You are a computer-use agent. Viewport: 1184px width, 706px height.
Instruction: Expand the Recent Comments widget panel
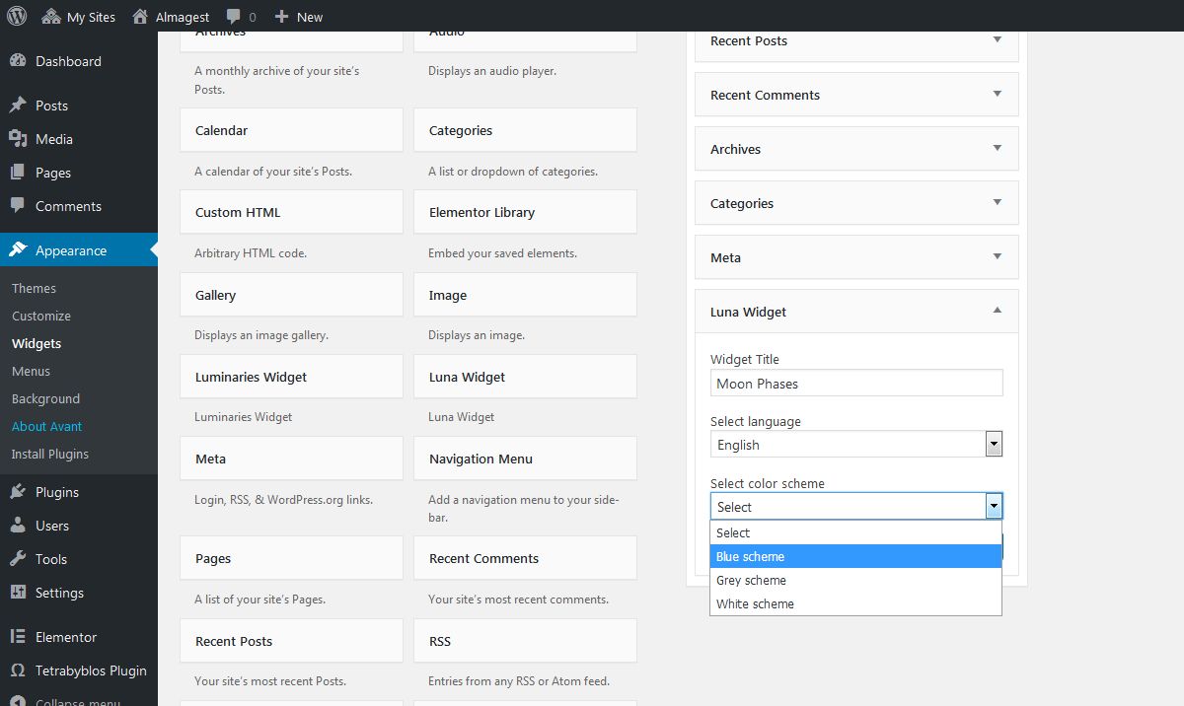tap(997, 95)
